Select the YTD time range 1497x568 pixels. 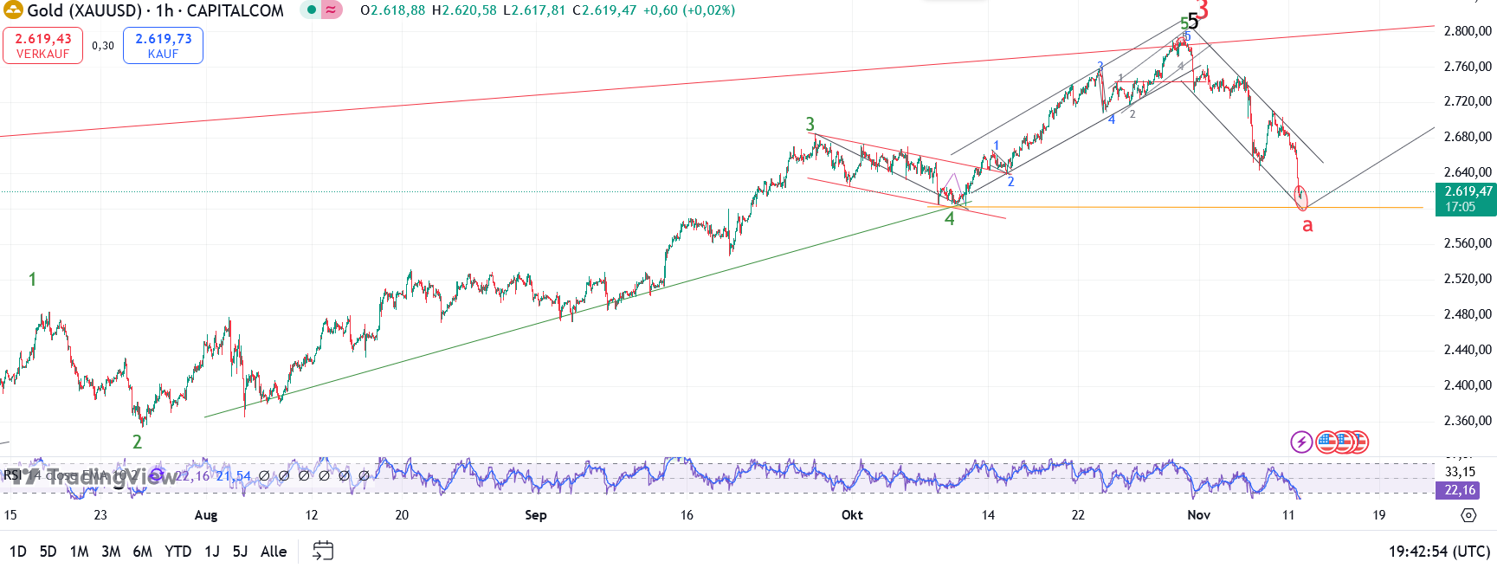coord(177,552)
